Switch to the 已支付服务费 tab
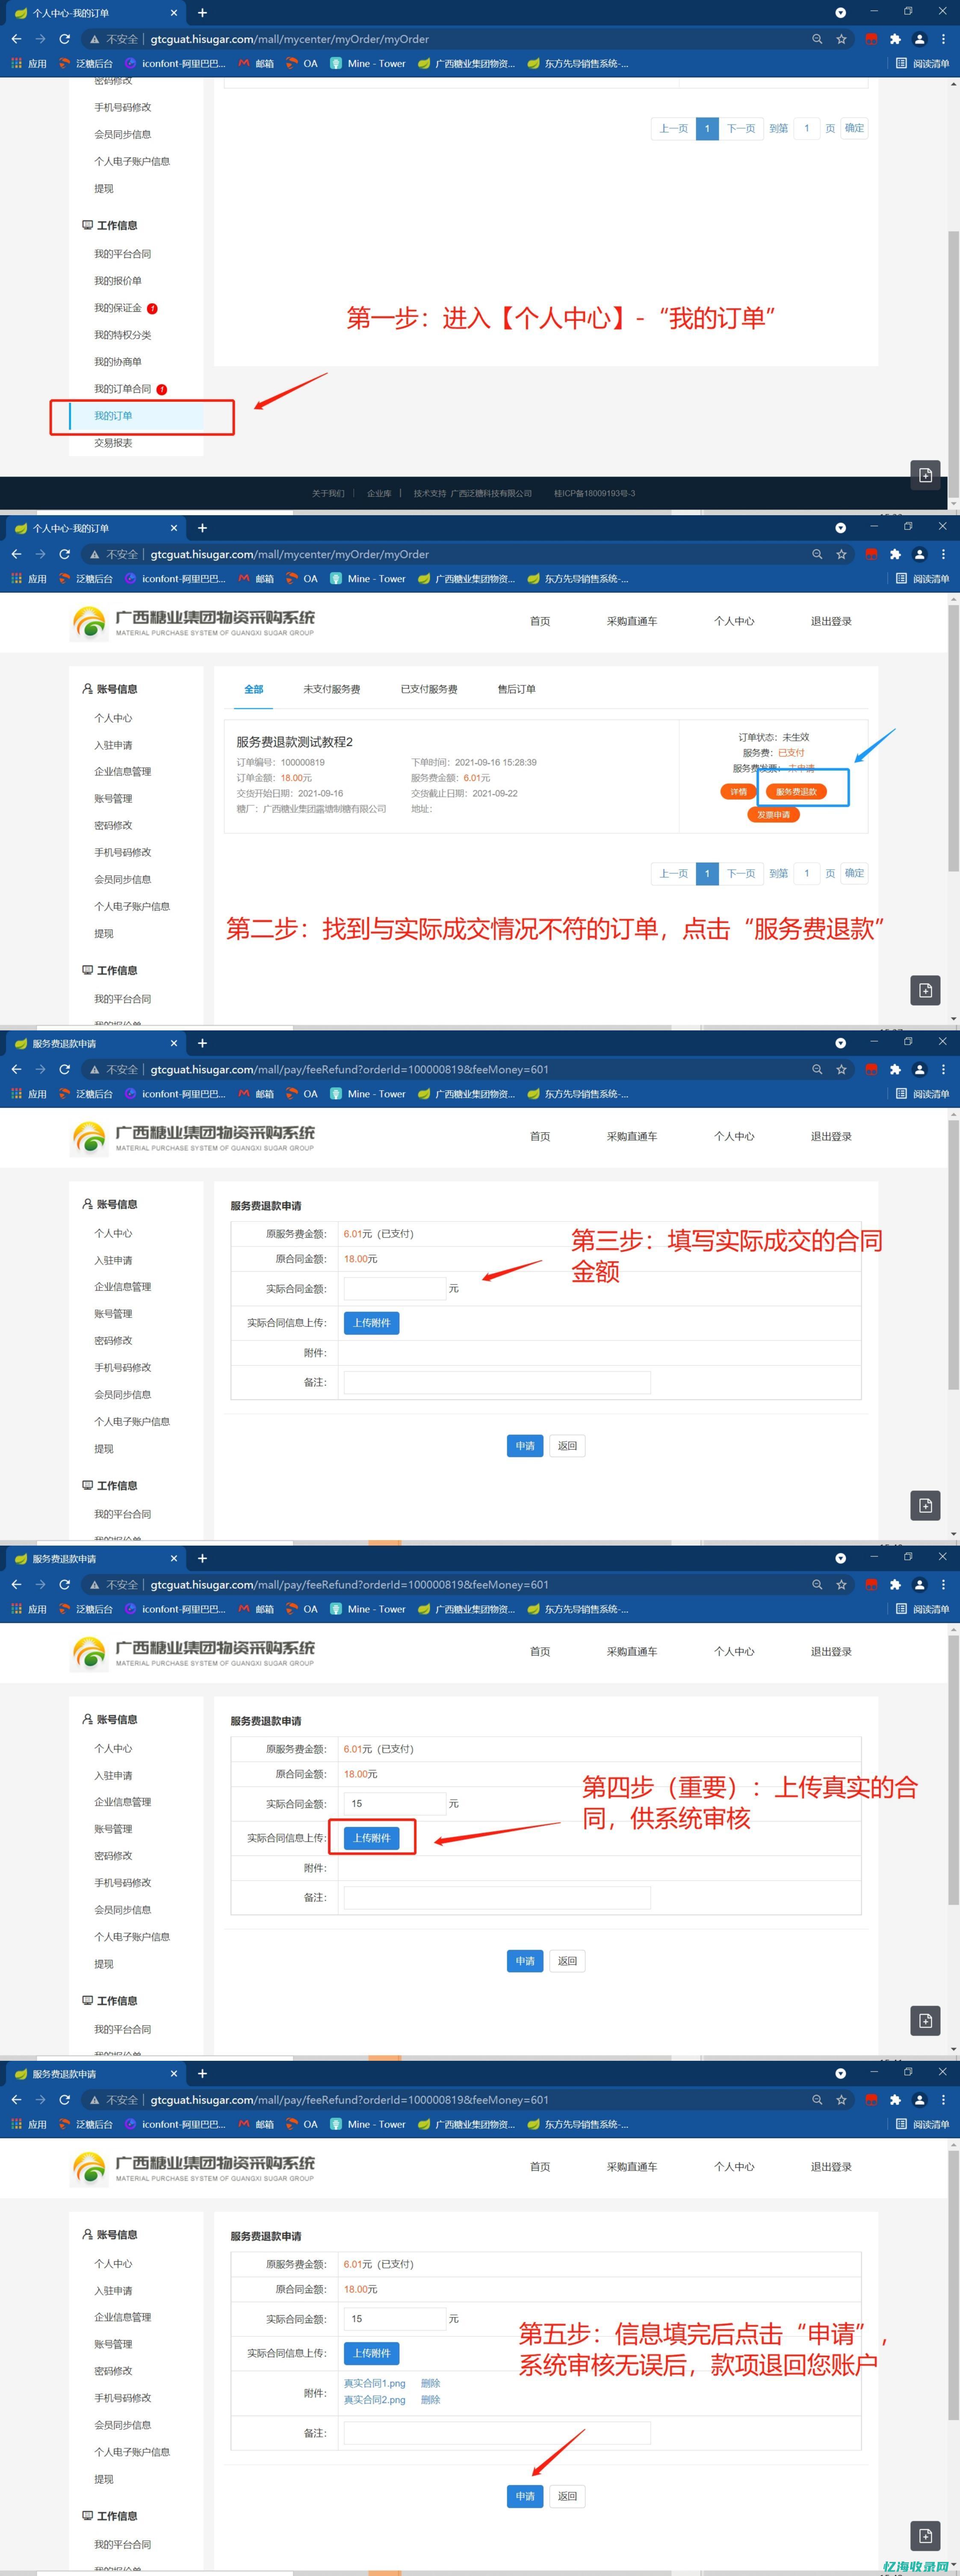This screenshot has width=960, height=2576. click(429, 689)
